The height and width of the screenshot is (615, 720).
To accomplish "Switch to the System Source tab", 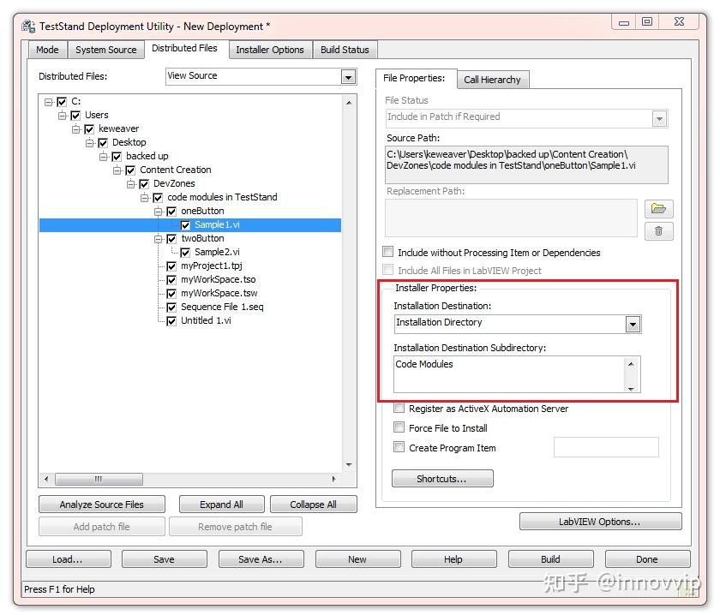I will [106, 50].
